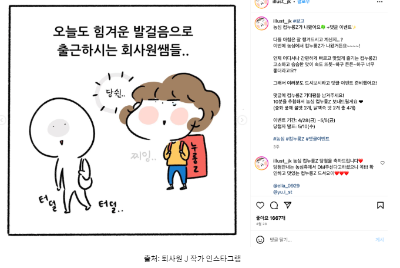Image resolution: width=400 pixels, height=268 pixels.
Task: Visit @ella_0929 mentioned profile
Action: pyautogui.click(x=286, y=186)
